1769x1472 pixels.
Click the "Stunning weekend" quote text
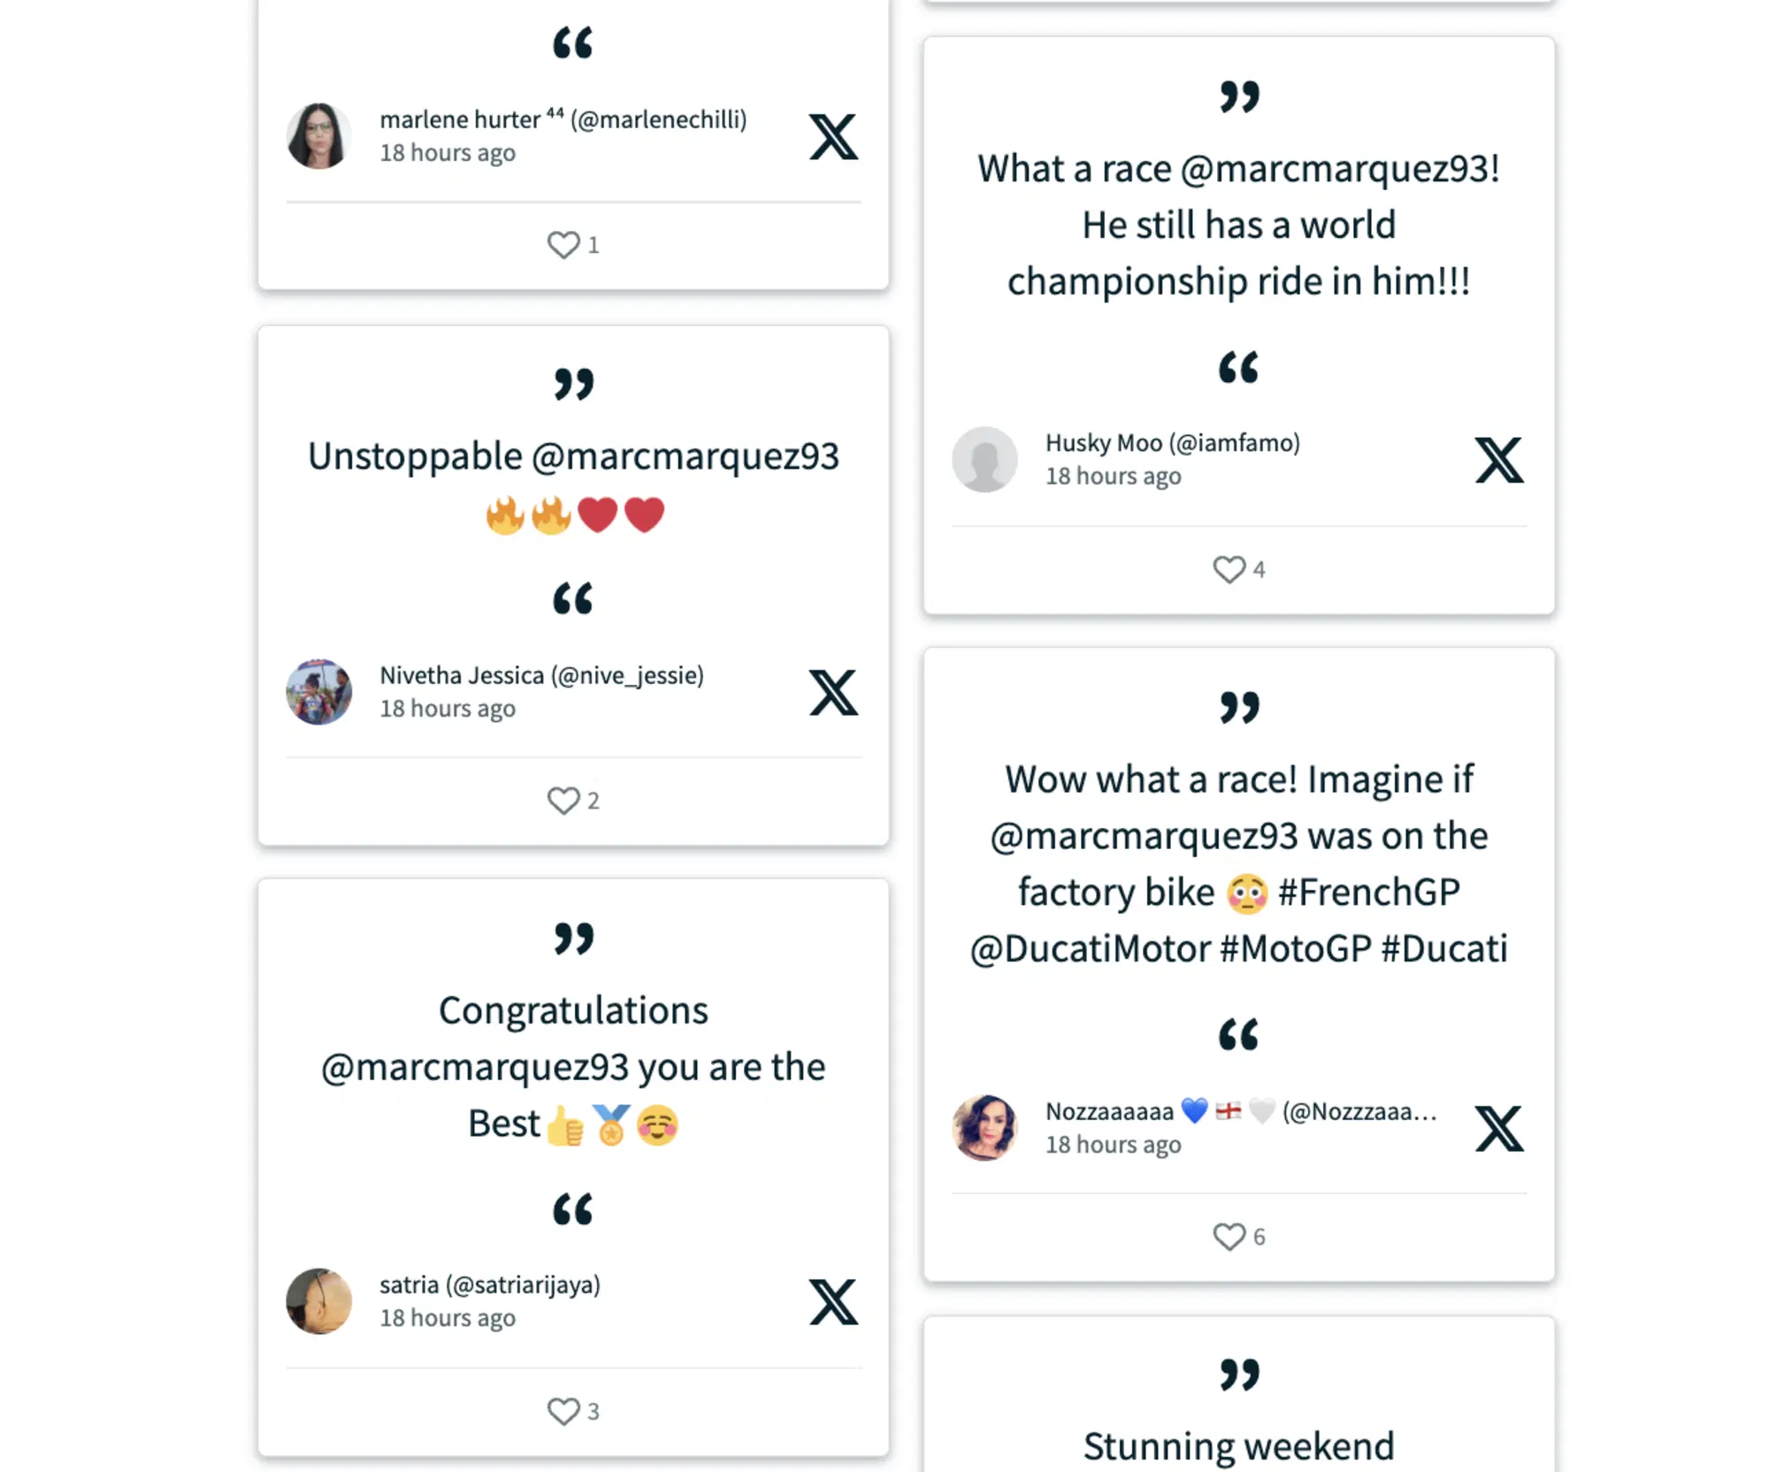(1238, 1447)
